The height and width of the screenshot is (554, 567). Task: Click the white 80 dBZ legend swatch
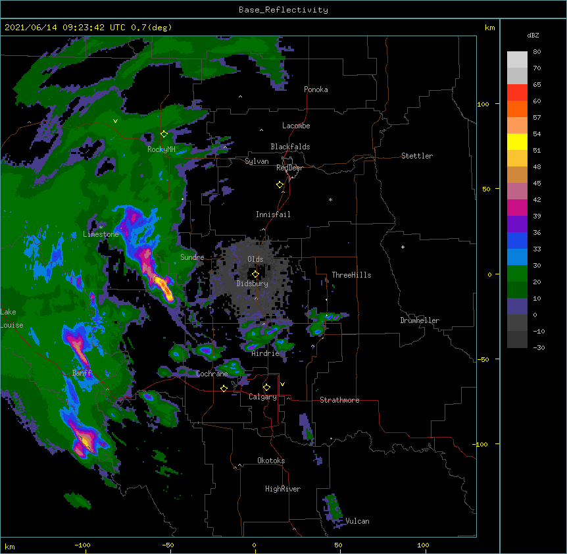pos(517,60)
